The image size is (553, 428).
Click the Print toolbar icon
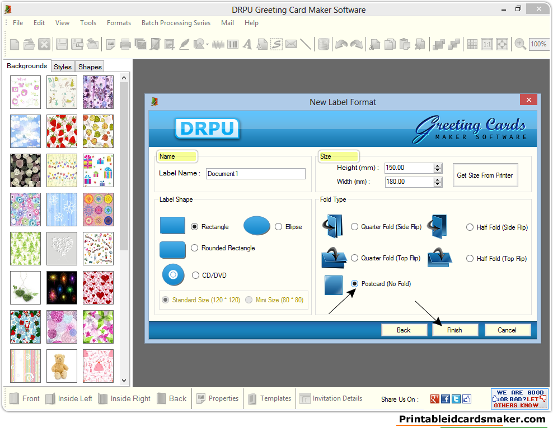click(x=125, y=44)
